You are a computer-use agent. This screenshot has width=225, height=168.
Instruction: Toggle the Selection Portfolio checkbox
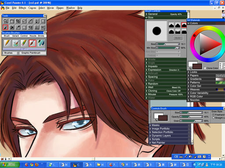pos(189,132)
